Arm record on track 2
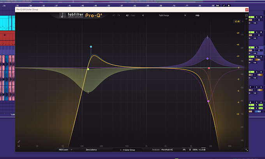Viewport: 265px width, 159px height. coord(261,17)
